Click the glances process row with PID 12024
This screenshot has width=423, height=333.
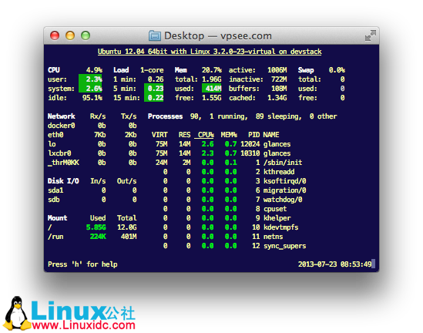click(223, 144)
